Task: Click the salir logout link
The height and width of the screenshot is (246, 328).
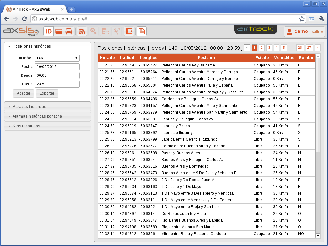Action: pyautogui.click(x=317, y=31)
